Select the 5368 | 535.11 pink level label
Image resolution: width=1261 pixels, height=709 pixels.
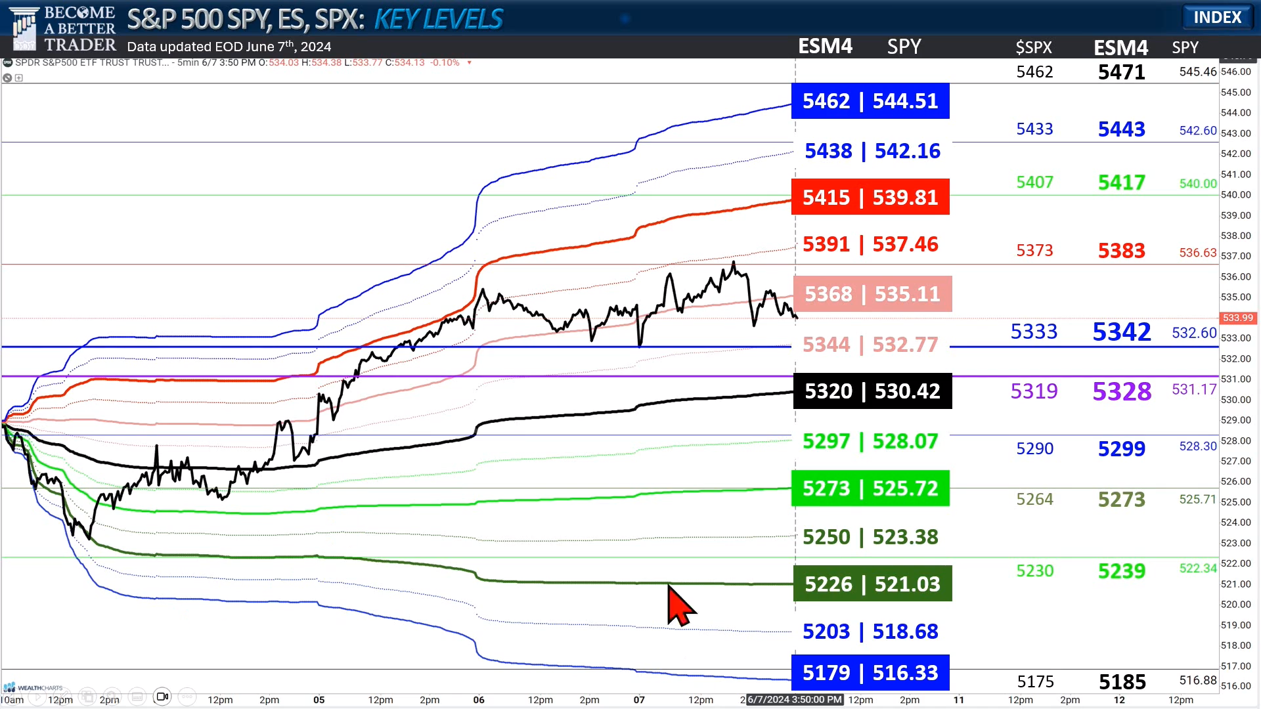pos(872,293)
